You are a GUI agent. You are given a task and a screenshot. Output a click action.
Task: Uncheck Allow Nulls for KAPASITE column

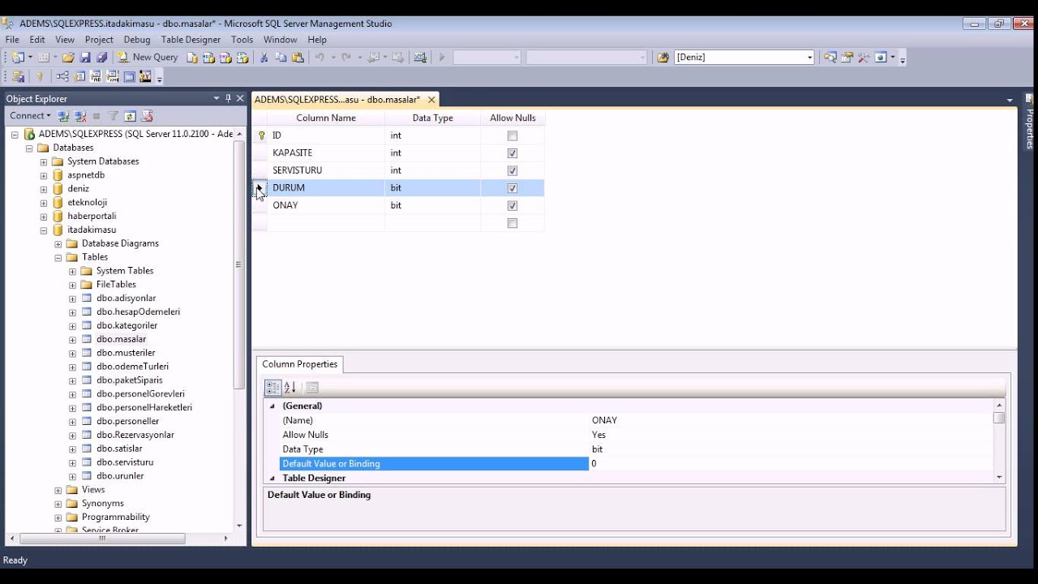(x=513, y=153)
